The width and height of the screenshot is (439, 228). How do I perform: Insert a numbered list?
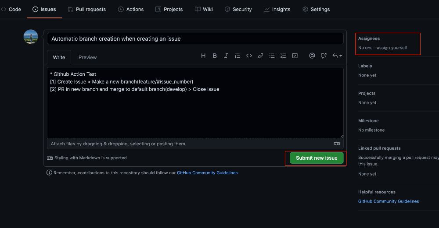click(283, 56)
